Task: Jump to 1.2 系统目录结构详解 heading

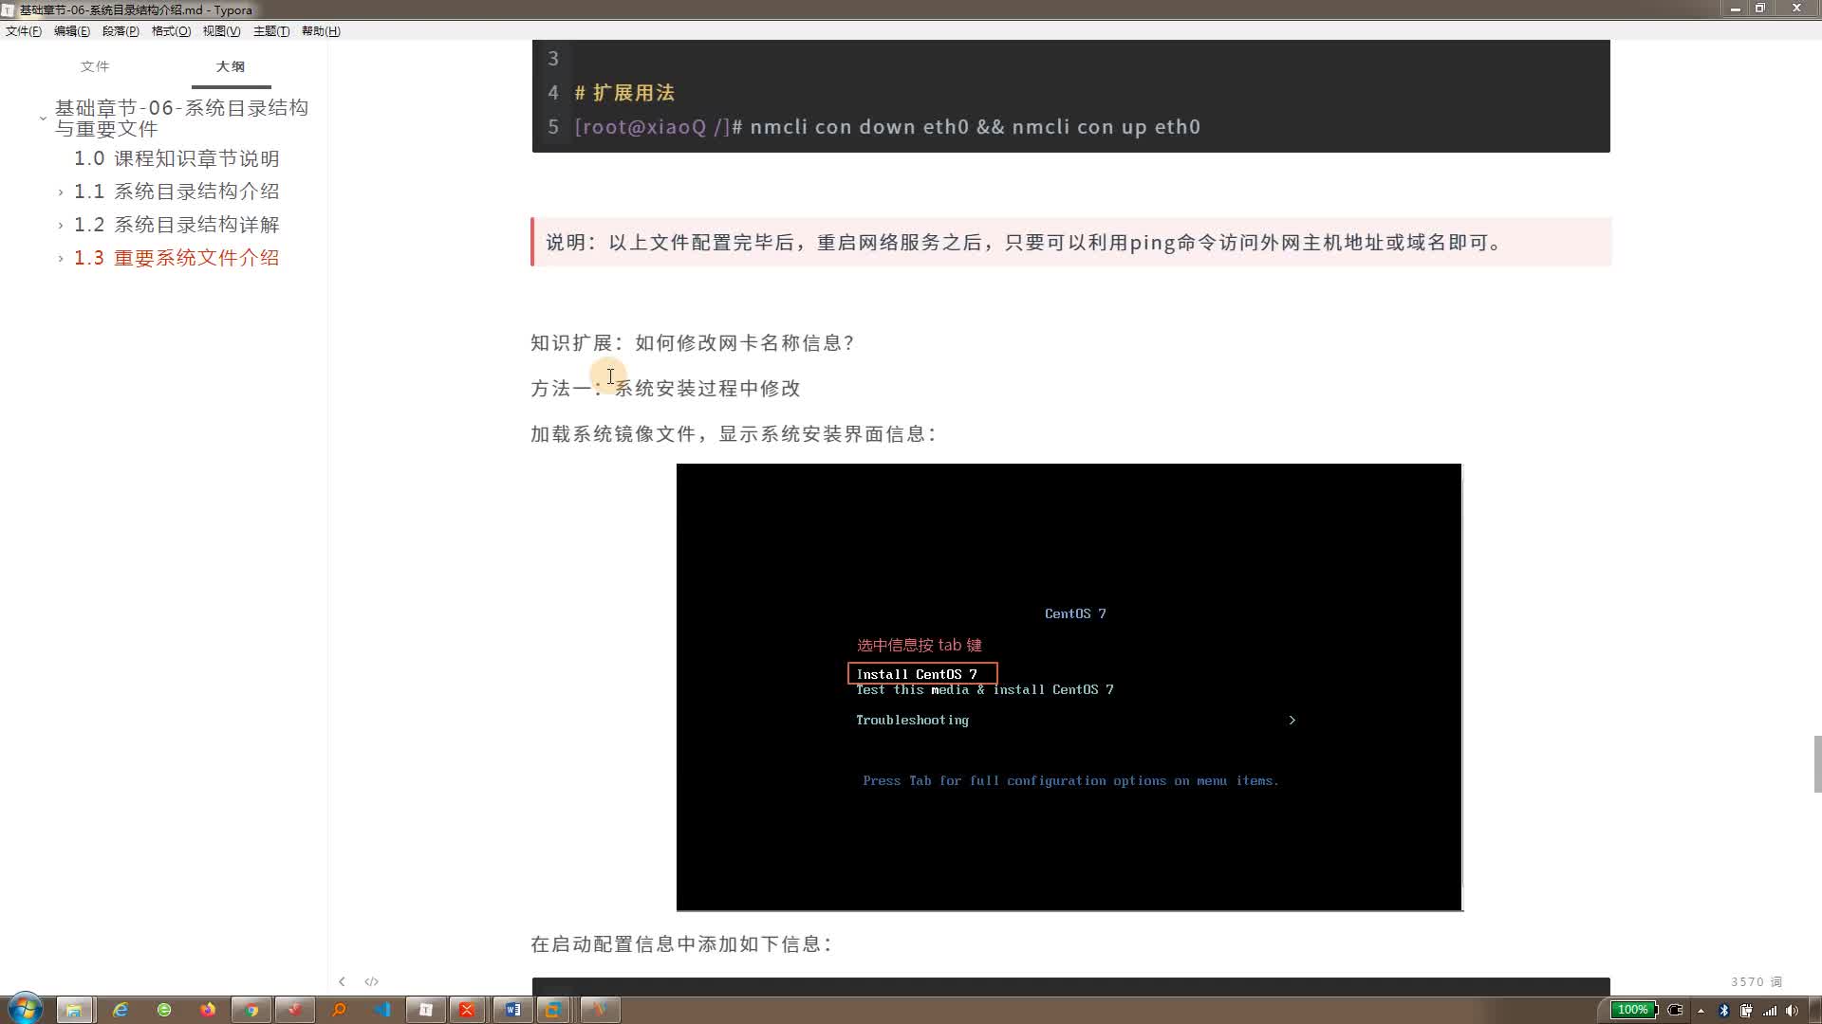Action: click(x=177, y=225)
